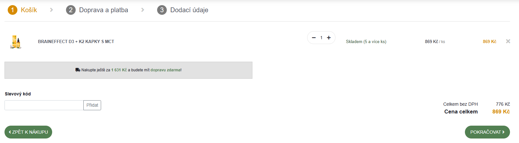Viewport: 519px width, 143px height.
Task: Click the chevron after Košík
Action: coord(52,10)
